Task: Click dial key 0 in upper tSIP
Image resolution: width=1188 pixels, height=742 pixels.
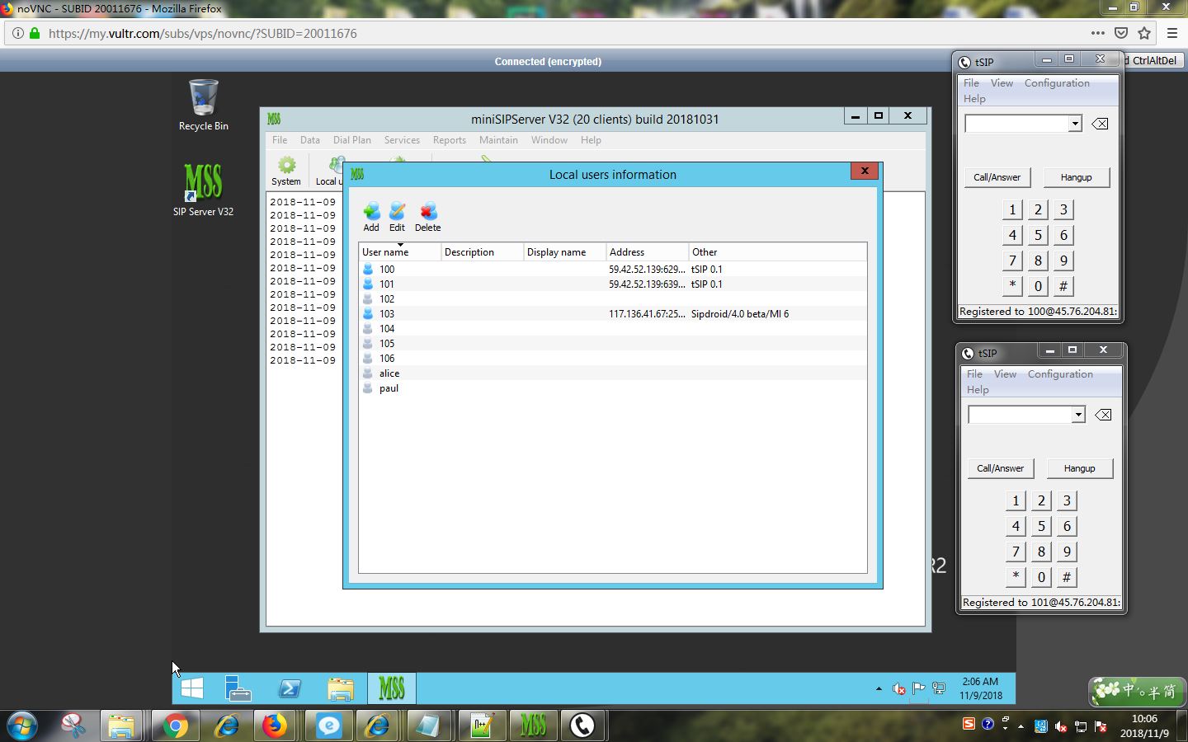Action: pos(1038,286)
